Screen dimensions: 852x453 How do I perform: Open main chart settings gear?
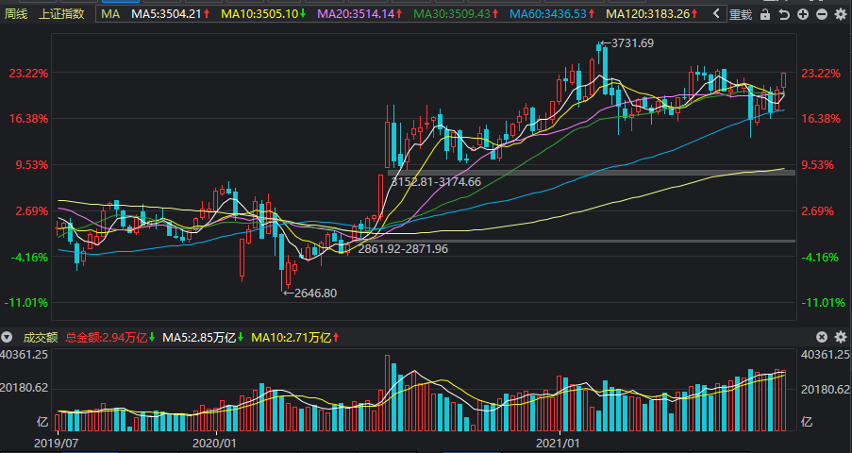coord(841,14)
